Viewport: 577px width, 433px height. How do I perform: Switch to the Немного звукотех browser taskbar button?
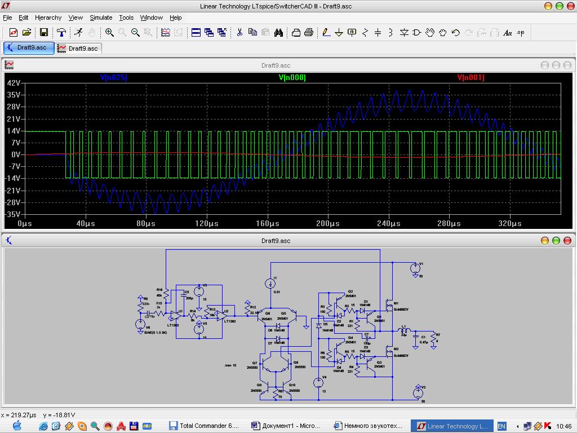369,426
